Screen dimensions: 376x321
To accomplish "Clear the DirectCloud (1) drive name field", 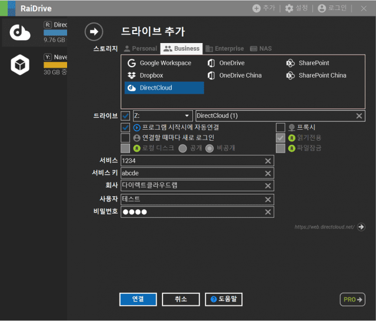I will (359, 116).
